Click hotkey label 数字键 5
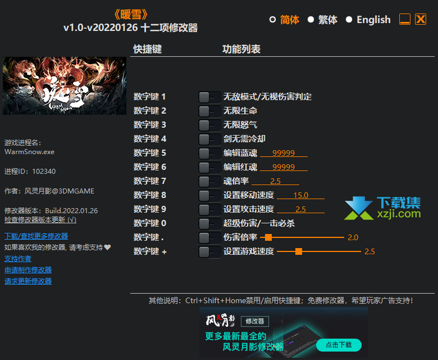Screen dimensions: 438x360 pyautogui.click(x=149, y=153)
